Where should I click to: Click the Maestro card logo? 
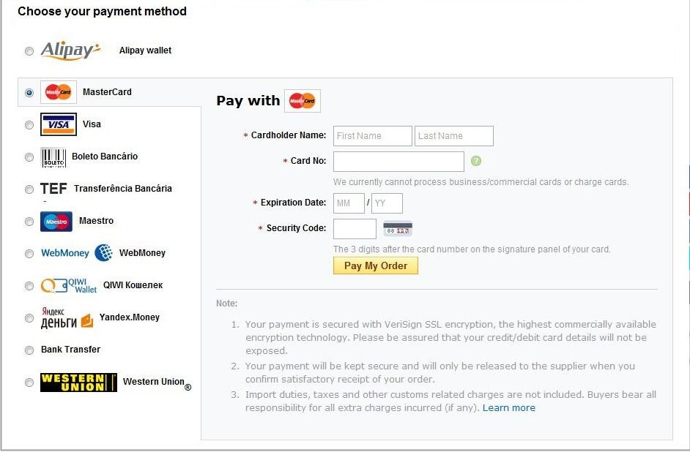(x=56, y=221)
